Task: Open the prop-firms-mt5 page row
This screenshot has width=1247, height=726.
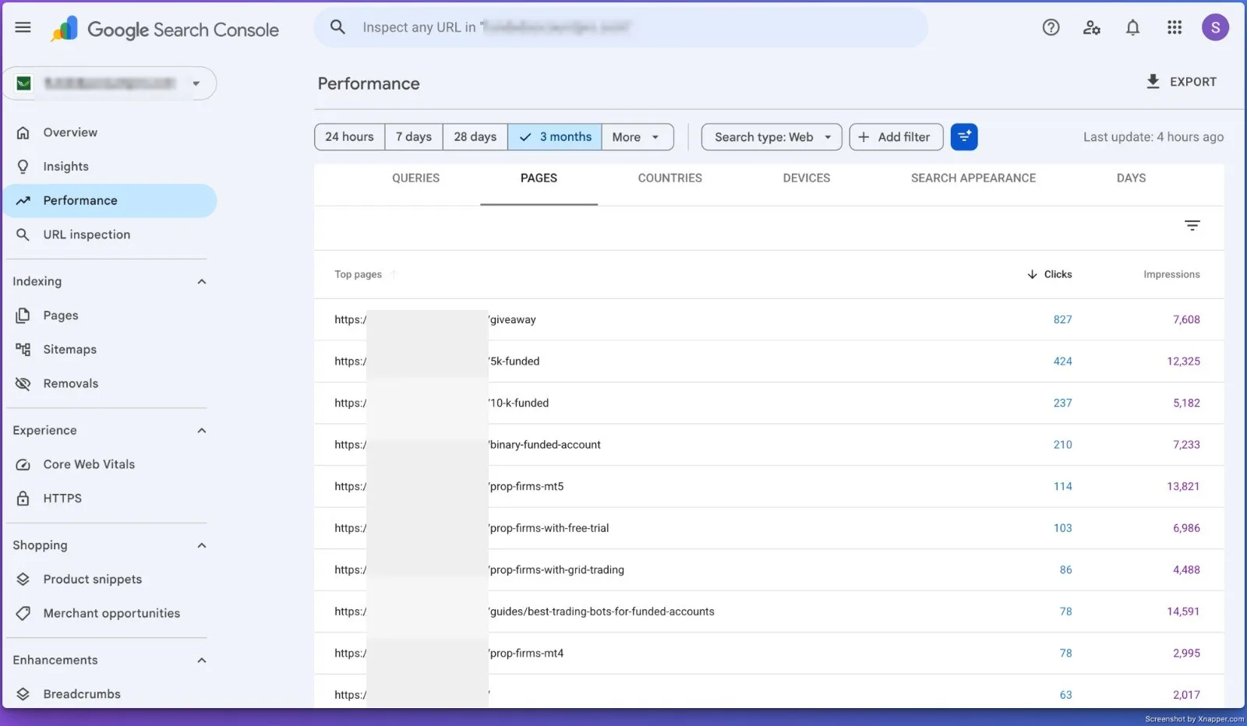Action: 768,487
